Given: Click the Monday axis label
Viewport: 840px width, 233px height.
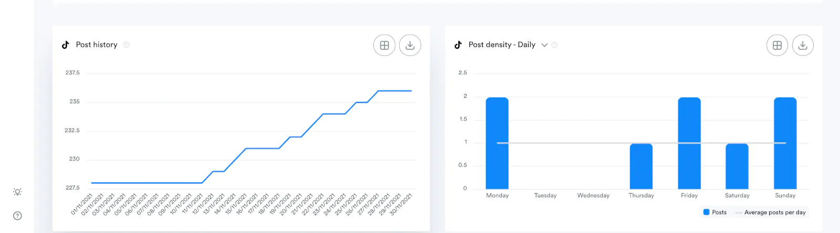Looking at the screenshot, I should coord(497,195).
